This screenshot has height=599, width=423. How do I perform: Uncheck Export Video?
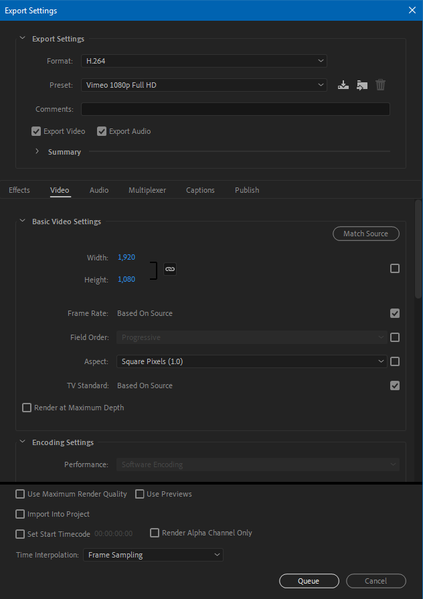(35, 131)
